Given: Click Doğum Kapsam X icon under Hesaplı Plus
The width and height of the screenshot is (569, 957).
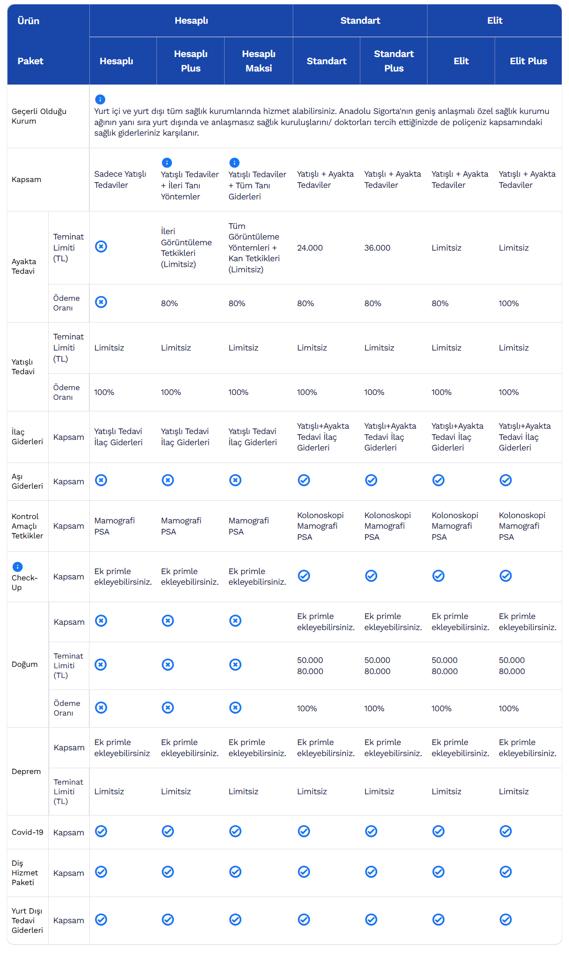Looking at the screenshot, I should coord(168,621).
